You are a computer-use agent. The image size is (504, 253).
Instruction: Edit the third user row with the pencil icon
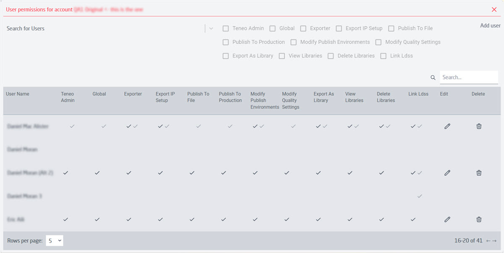447,173
